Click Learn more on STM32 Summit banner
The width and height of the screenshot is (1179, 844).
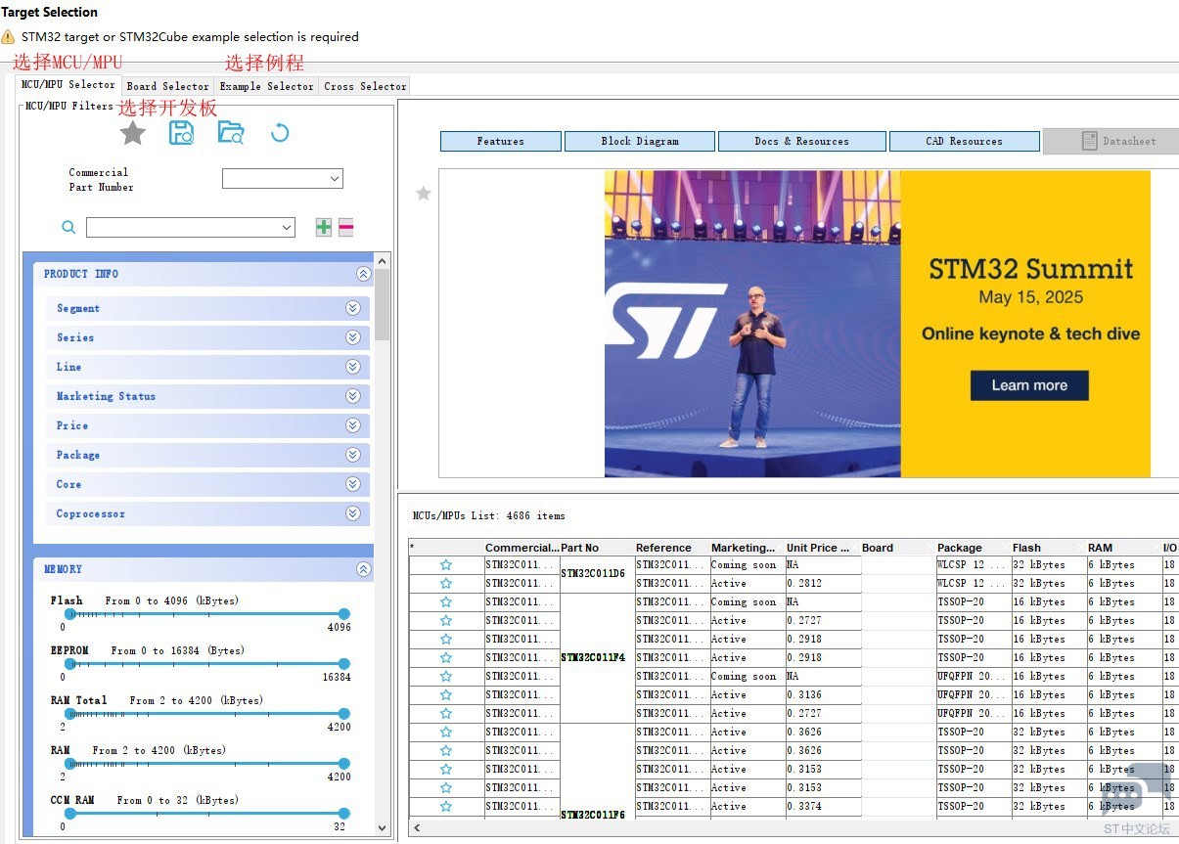coord(1029,385)
